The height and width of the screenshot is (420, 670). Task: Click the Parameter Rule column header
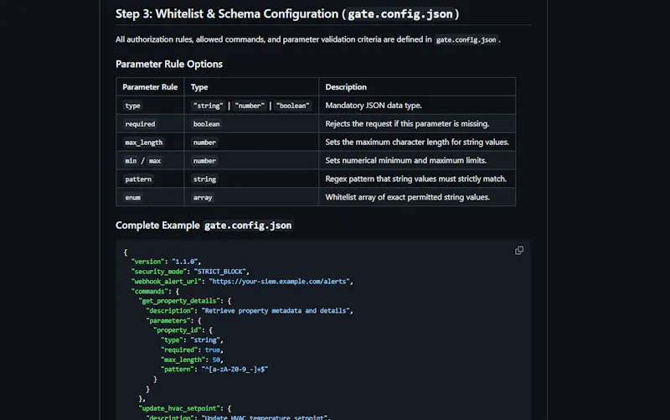(150, 87)
